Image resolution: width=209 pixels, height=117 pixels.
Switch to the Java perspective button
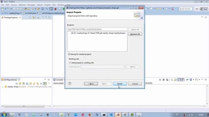pyautogui.click(x=204, y=9)
